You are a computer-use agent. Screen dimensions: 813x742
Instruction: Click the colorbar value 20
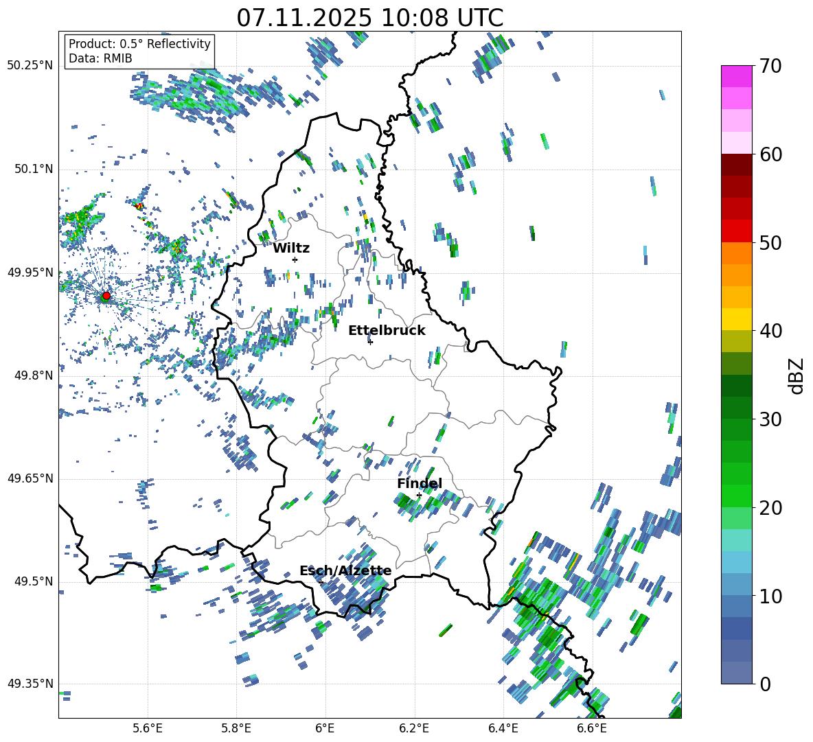(x=771, y=508)
